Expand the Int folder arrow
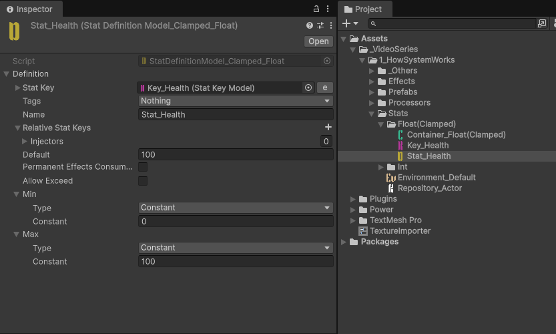The image size is (556, 334). point(381,167)
